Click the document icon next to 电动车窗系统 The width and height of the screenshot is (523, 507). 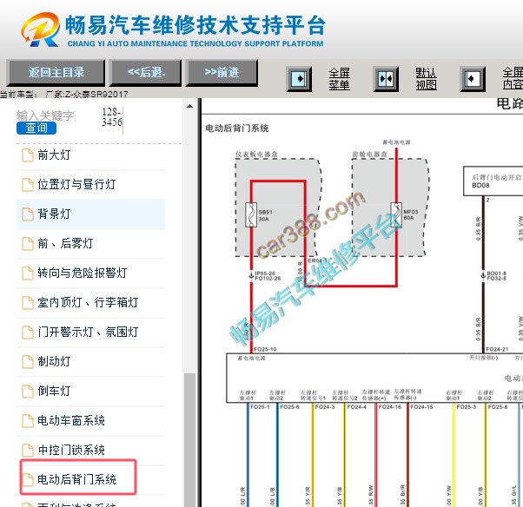[28, 421]
